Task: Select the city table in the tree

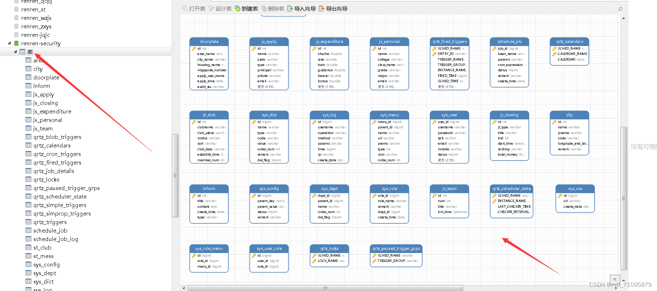Action: tap(38, 69)
